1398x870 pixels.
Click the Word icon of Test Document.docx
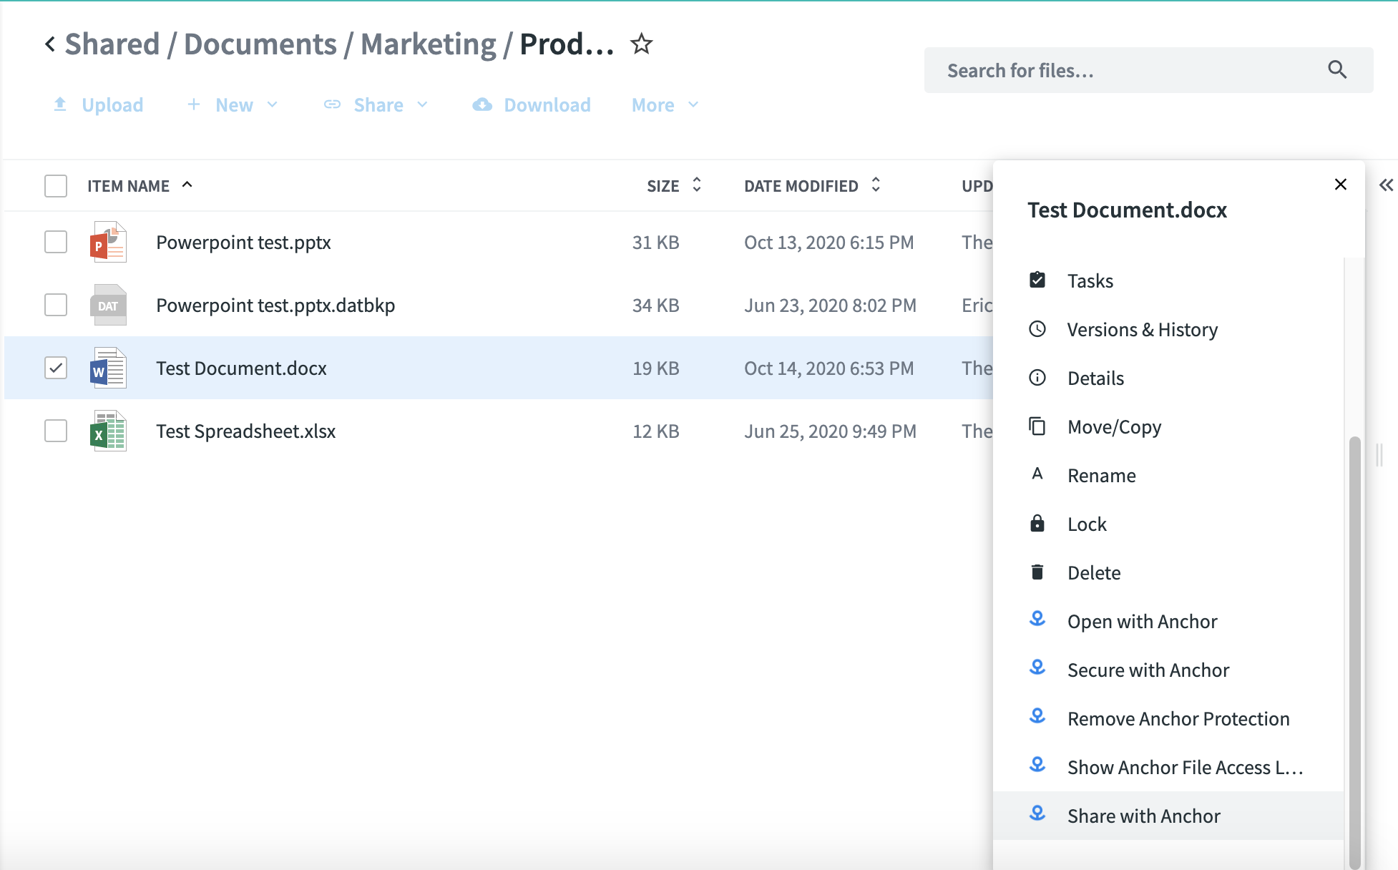(108, 368)
